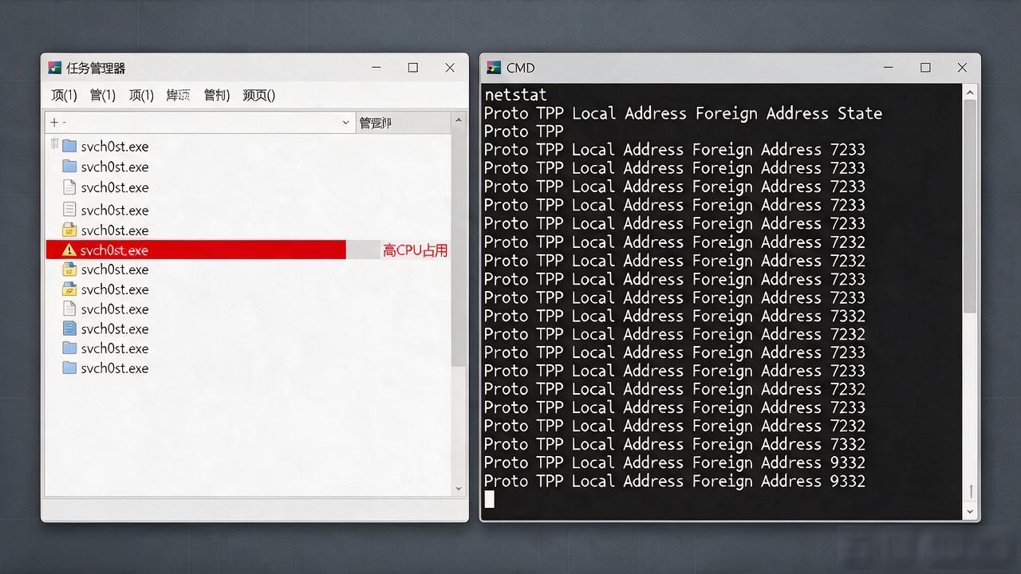Select the red highlighted svch0st.exe process
This screenshot has width=1021, height=574.
point(196,250)
